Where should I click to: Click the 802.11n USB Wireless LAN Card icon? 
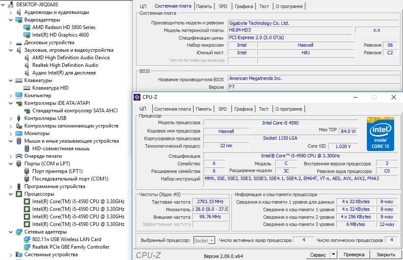pos(27,239)
